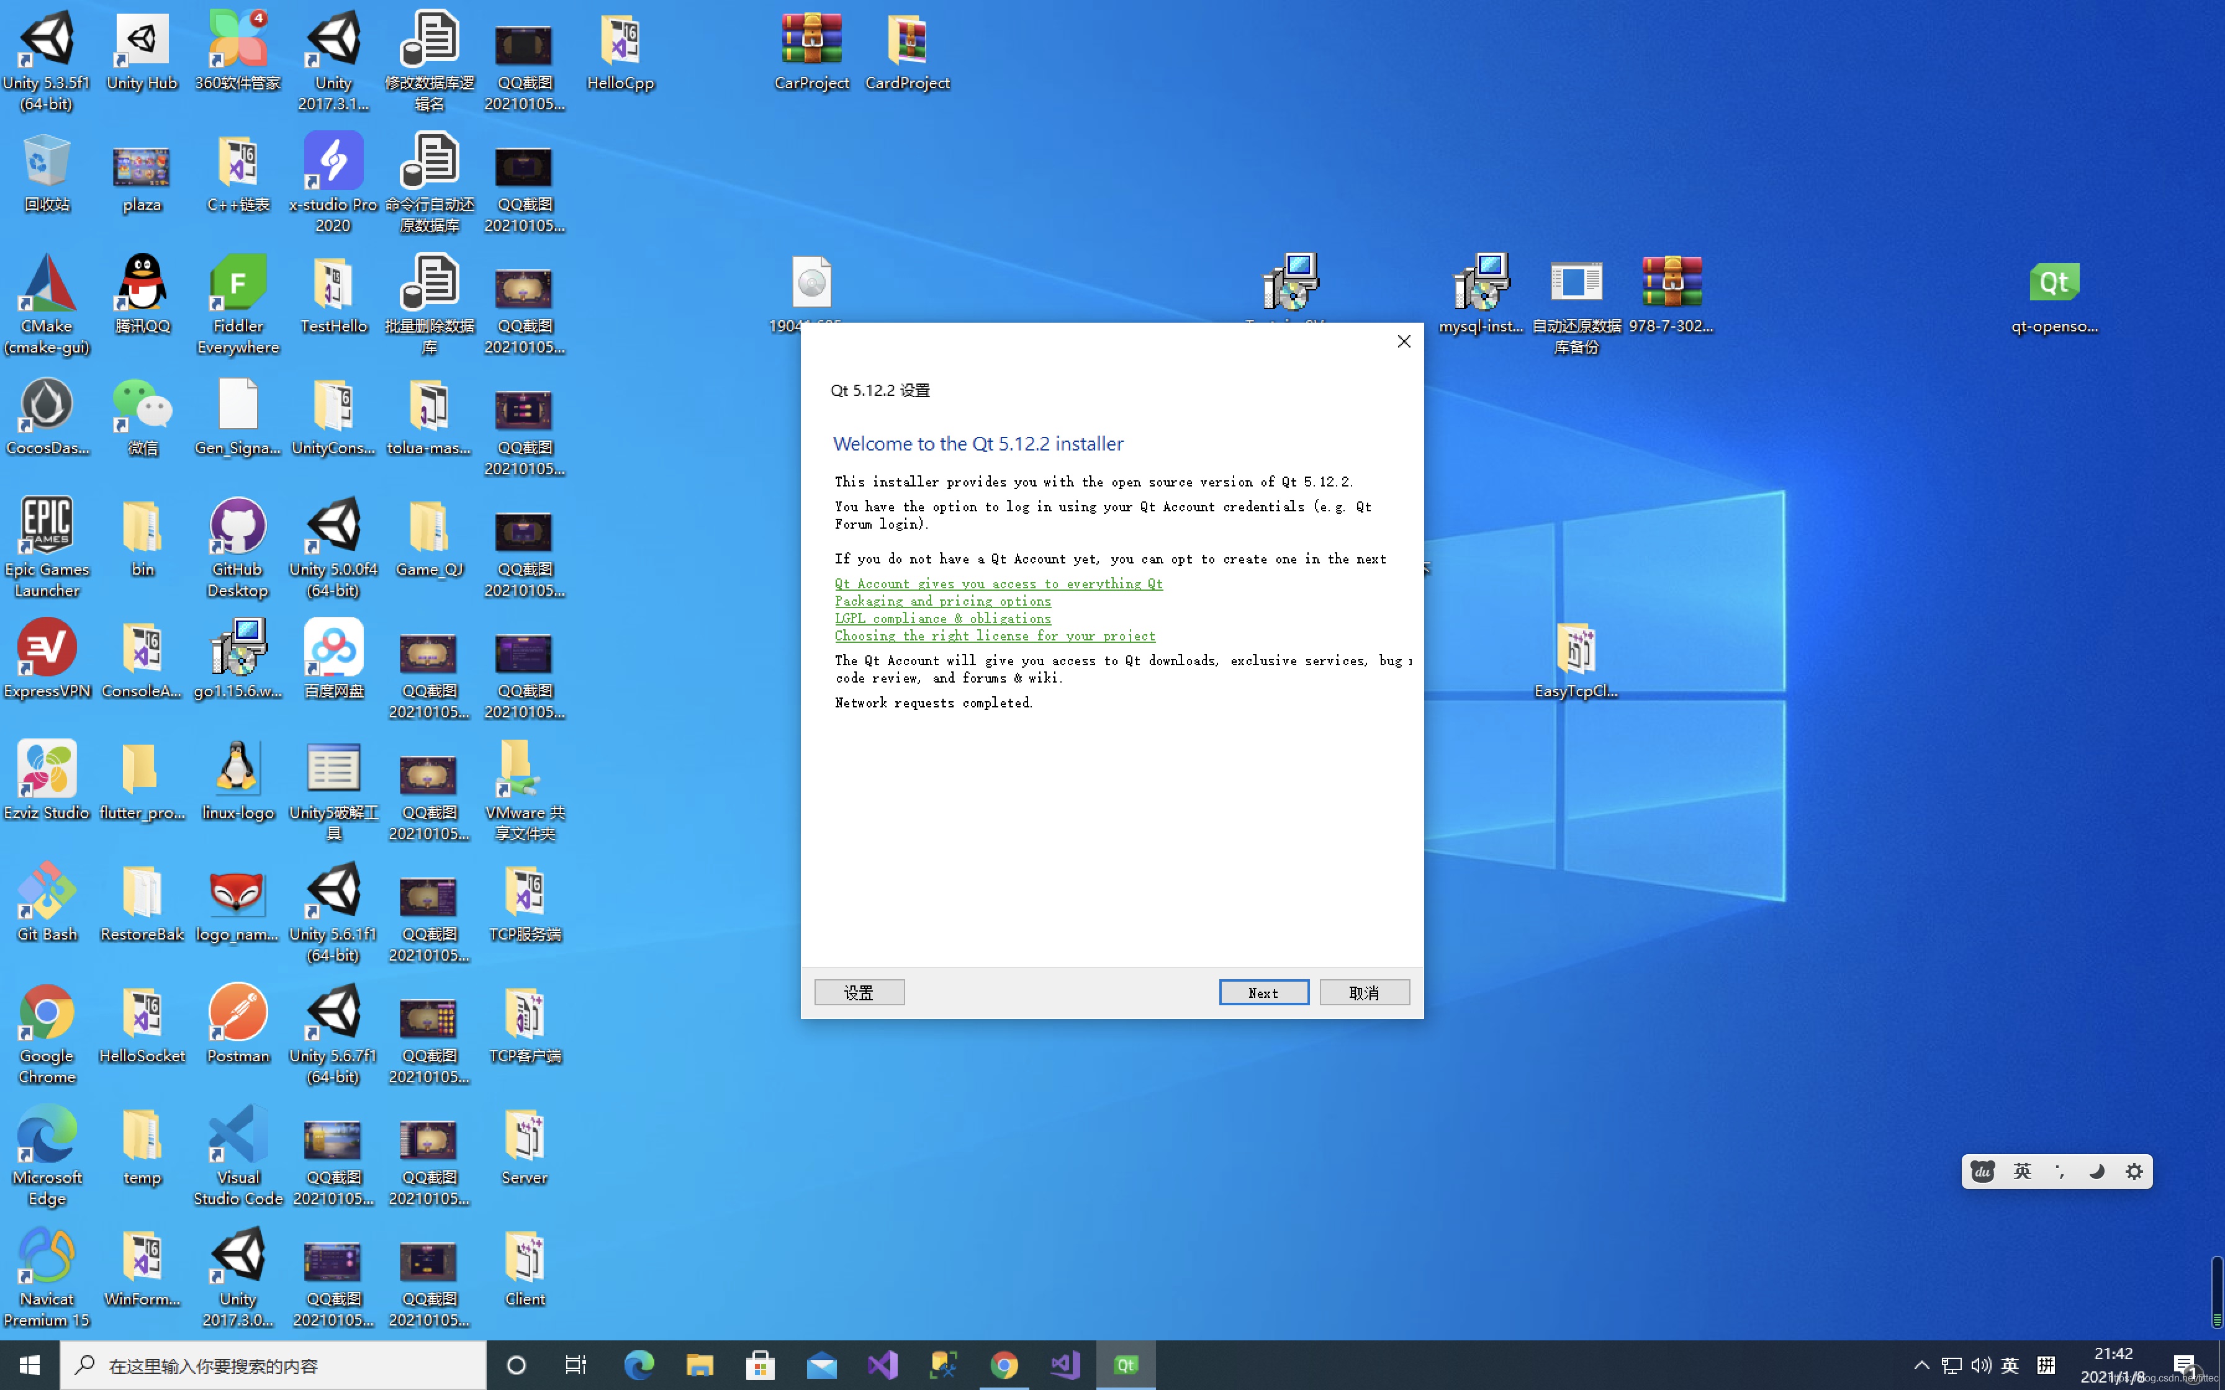This screenshot has width=2225, height=1390.
Task: Open File Explorer from the taskbar
Action: pos(699,1365)
